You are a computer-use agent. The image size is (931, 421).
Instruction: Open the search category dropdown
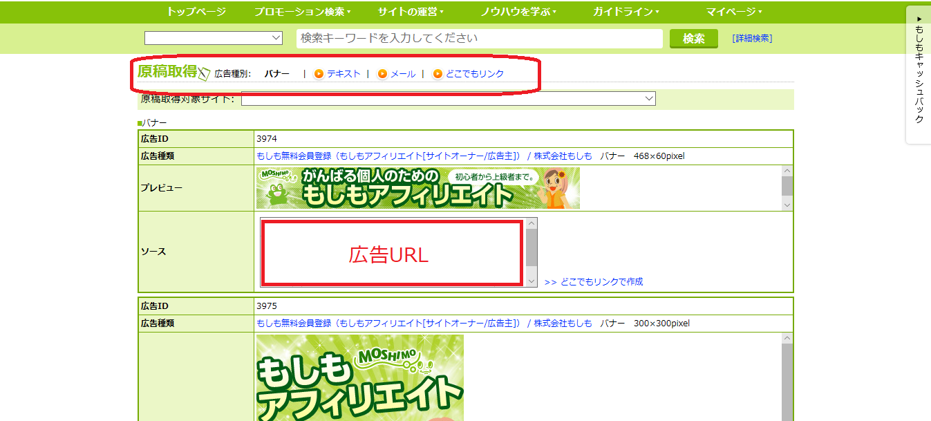[214, 38]
